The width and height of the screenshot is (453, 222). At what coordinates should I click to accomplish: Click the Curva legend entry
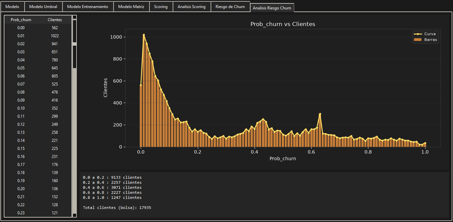tap(425, 34)
